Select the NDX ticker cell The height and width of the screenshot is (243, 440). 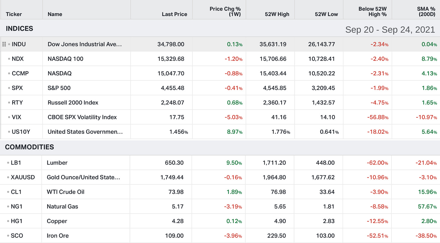(x=18, y=59)
